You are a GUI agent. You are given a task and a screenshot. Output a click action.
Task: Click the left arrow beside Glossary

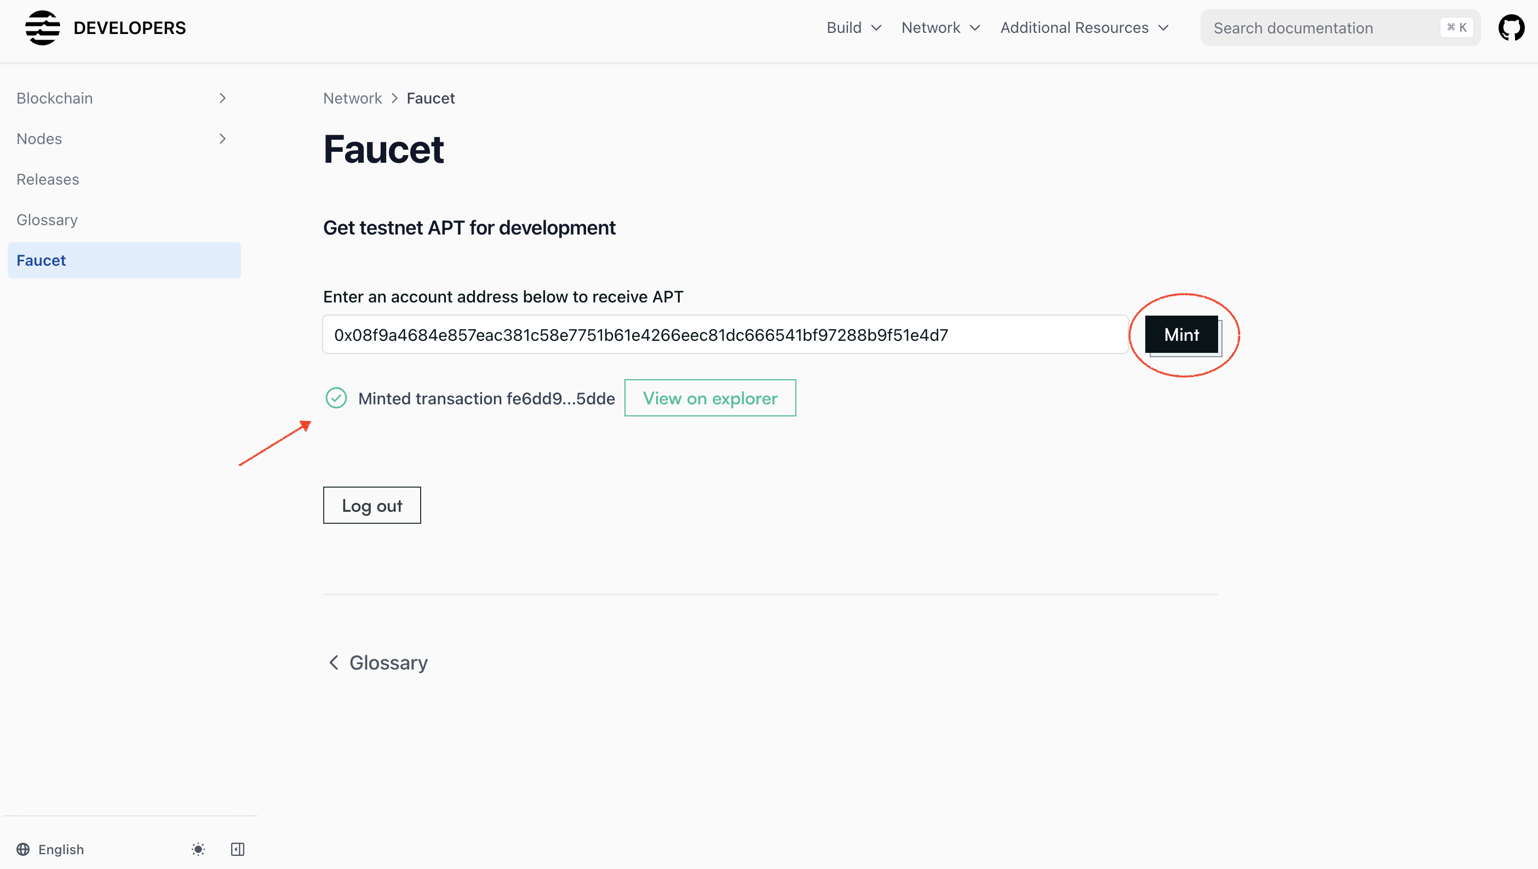tap(334, 662)
